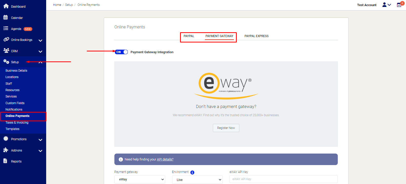Viewport: 406px width, 184px height.
Task: Click the "Payment gateway" field label
Action: click(126, 172)
